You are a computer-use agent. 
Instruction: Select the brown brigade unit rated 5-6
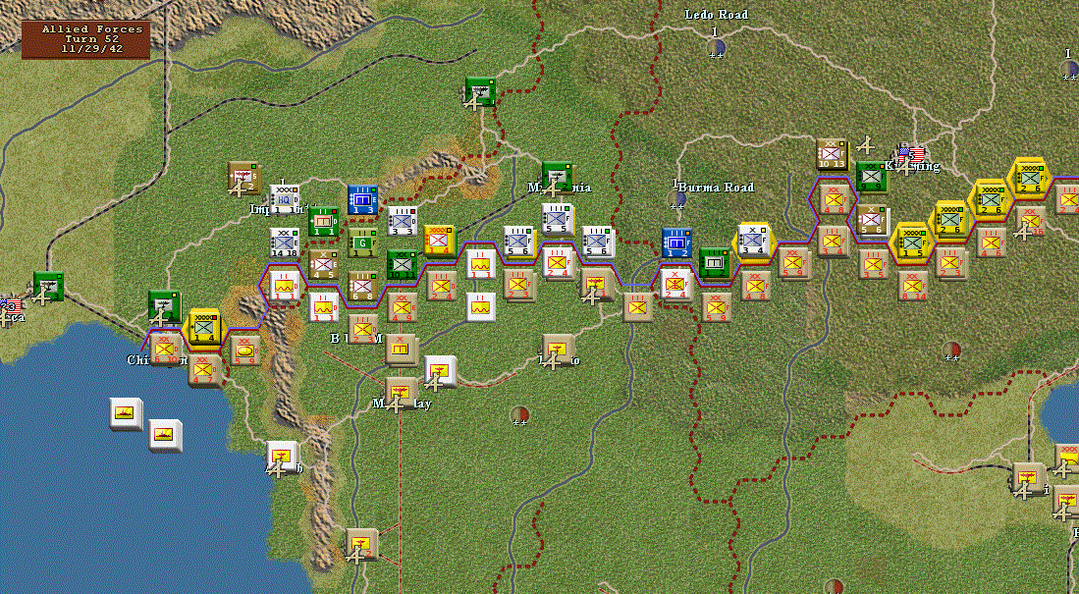872,220
